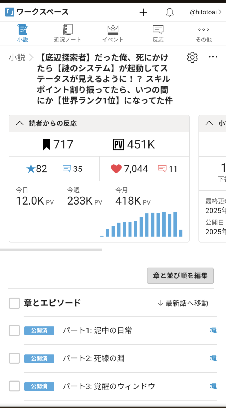Click the 最新話へ移動 link
Viewport: 226px width, 408px height.
(183, 303)
